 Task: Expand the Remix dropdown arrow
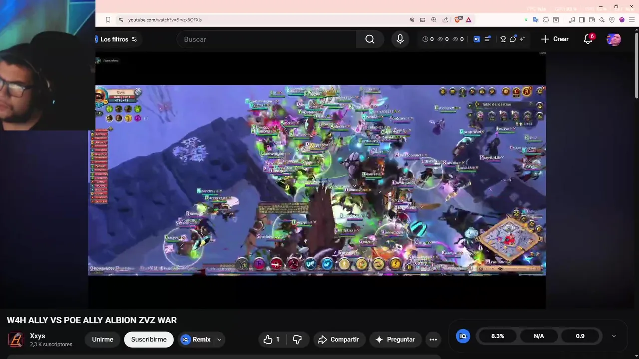[219, 339]
